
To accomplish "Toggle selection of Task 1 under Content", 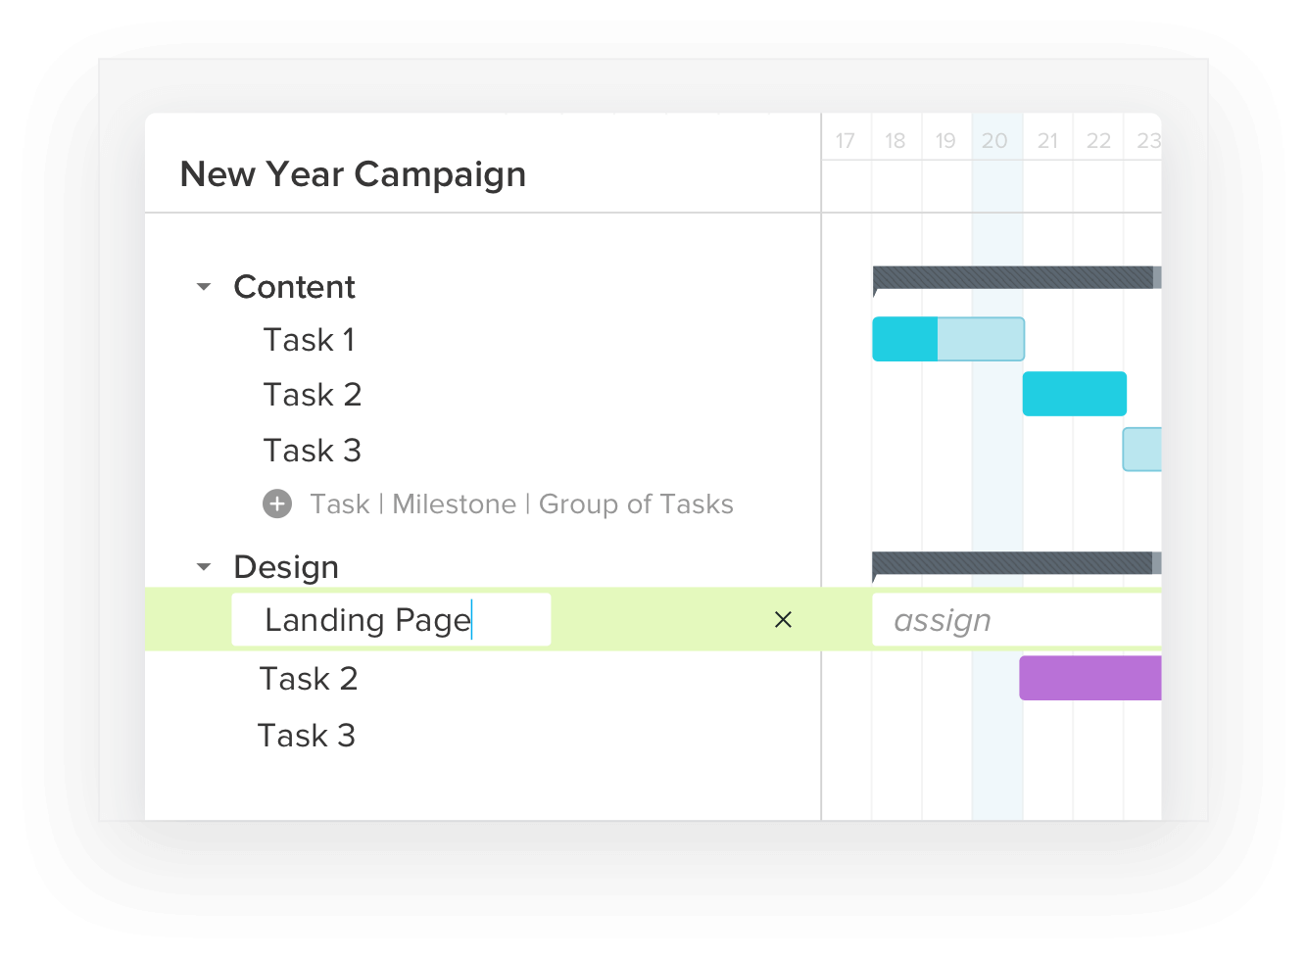I will [x=309, y=339].
